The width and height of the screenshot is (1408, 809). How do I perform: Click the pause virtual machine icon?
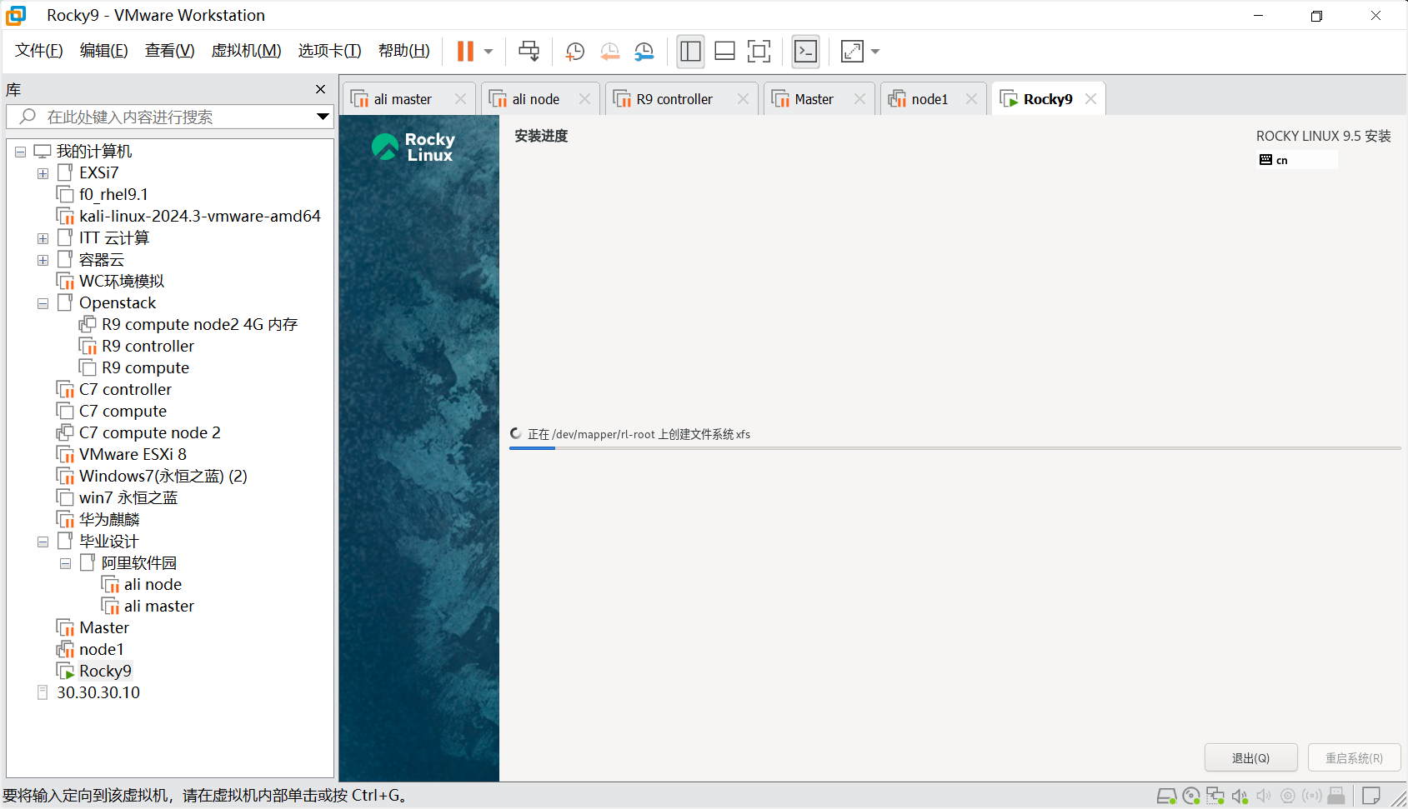point(465,52)
